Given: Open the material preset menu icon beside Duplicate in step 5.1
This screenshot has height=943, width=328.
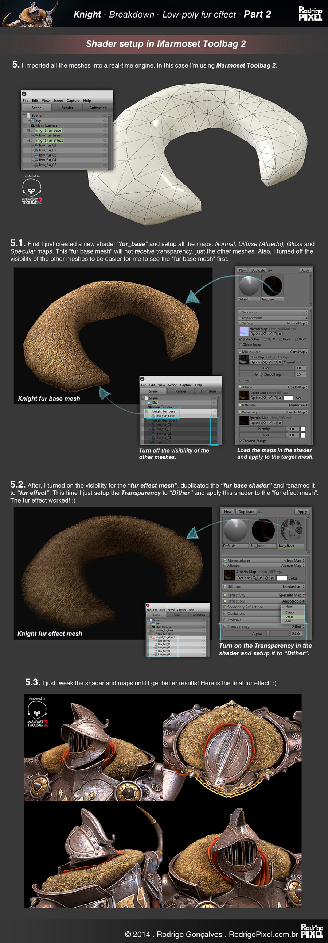Looking at the screenshot, I should pyautogui.click(x=270, y=270).
